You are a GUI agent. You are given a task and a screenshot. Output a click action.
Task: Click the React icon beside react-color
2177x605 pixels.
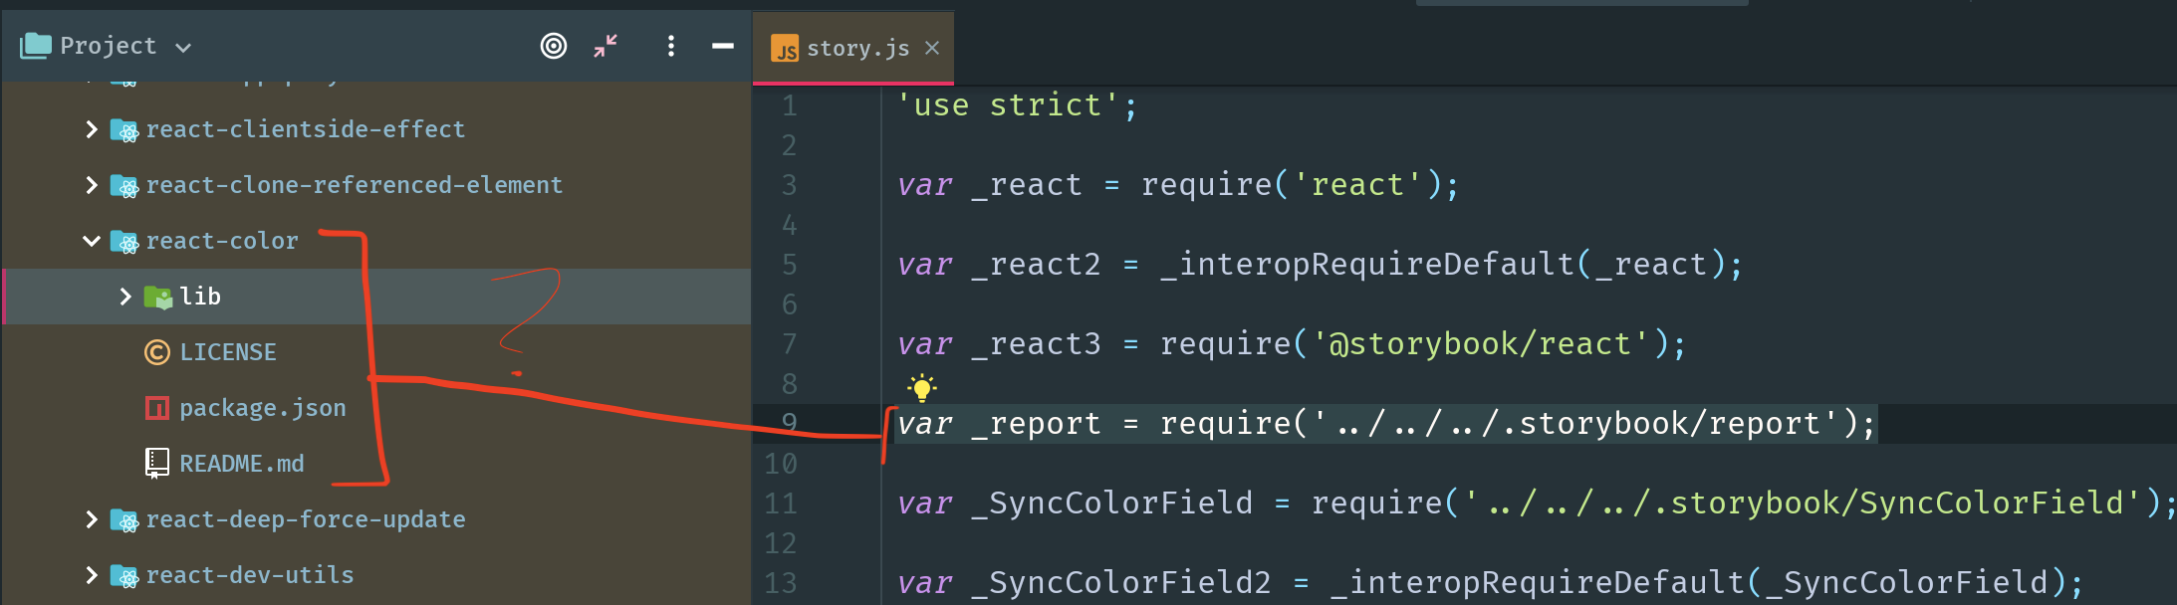125,241
